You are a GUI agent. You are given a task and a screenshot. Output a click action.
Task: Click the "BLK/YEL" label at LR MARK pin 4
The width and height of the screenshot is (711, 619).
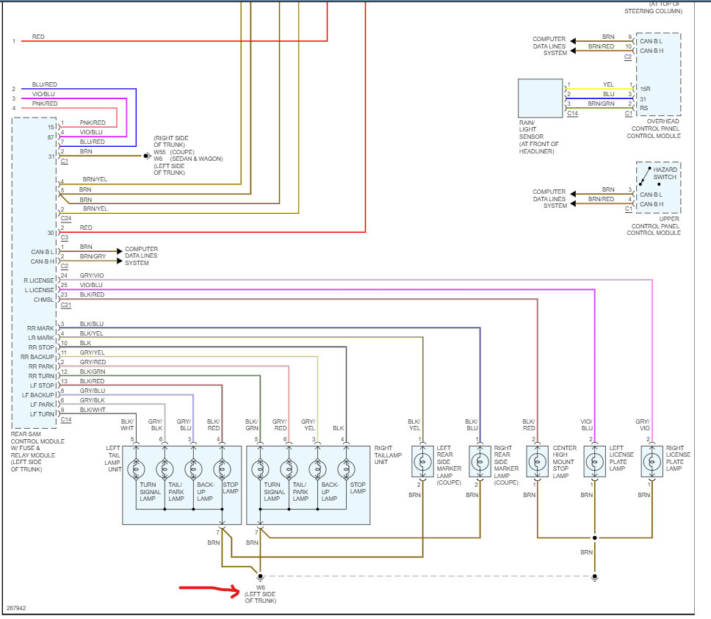coord(92,333)
